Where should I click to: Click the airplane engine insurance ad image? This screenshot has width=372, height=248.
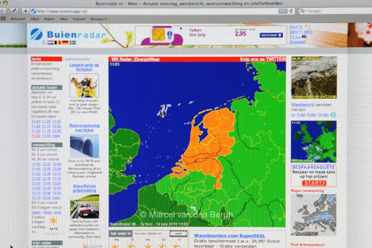point(85,146)
